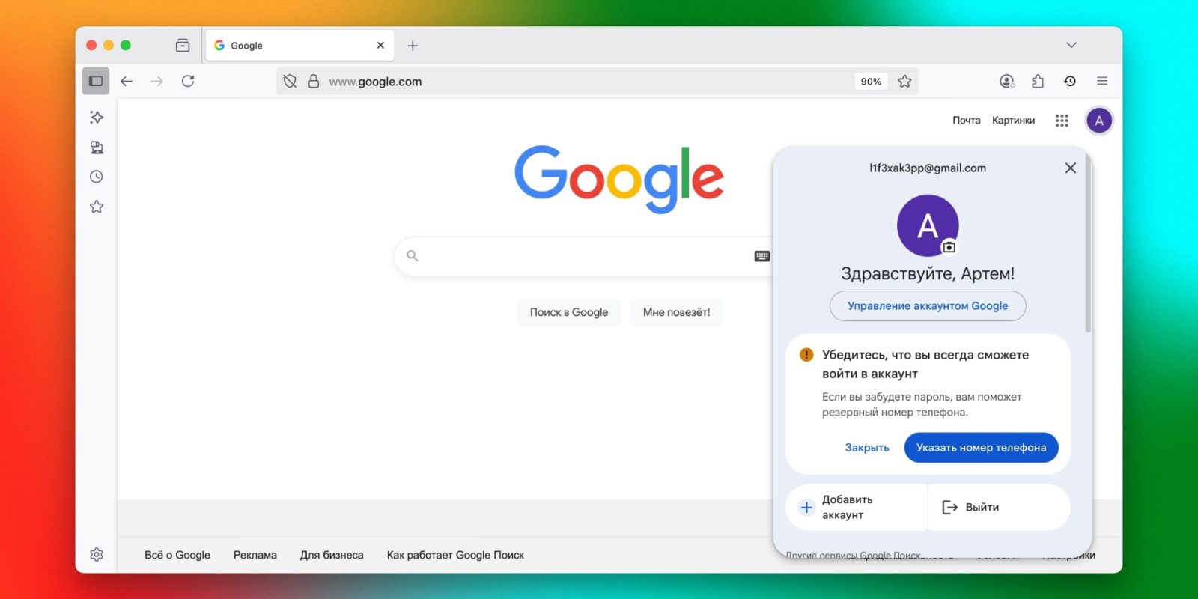This screenshot has width=1198, height=599.
Task: Click Указать номер телефона button
Action: coord(981,447)
